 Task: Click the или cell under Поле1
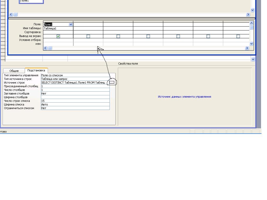tap(58, 44)
